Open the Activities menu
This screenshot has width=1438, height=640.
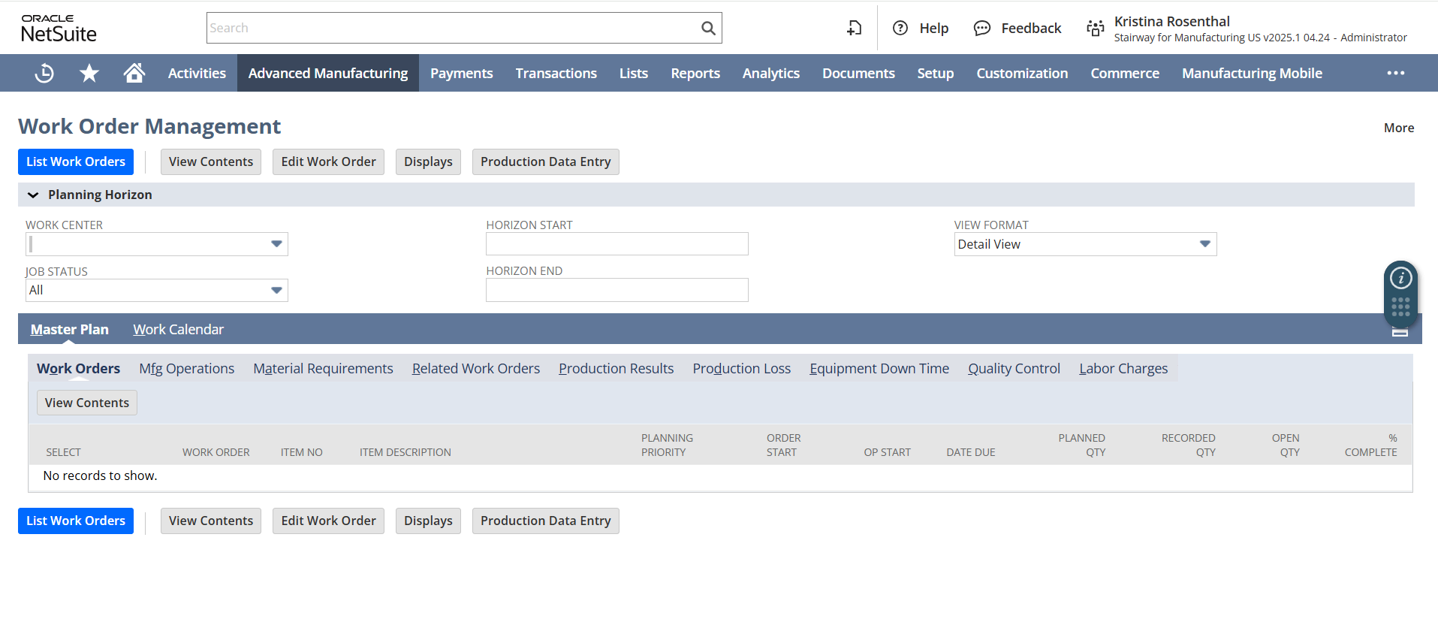[197, 73]
